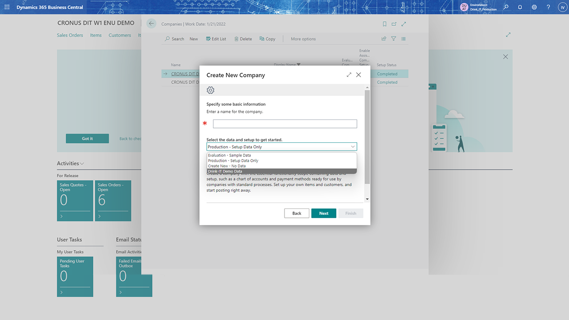Click the Back to checklist link

tap(130, 139)
